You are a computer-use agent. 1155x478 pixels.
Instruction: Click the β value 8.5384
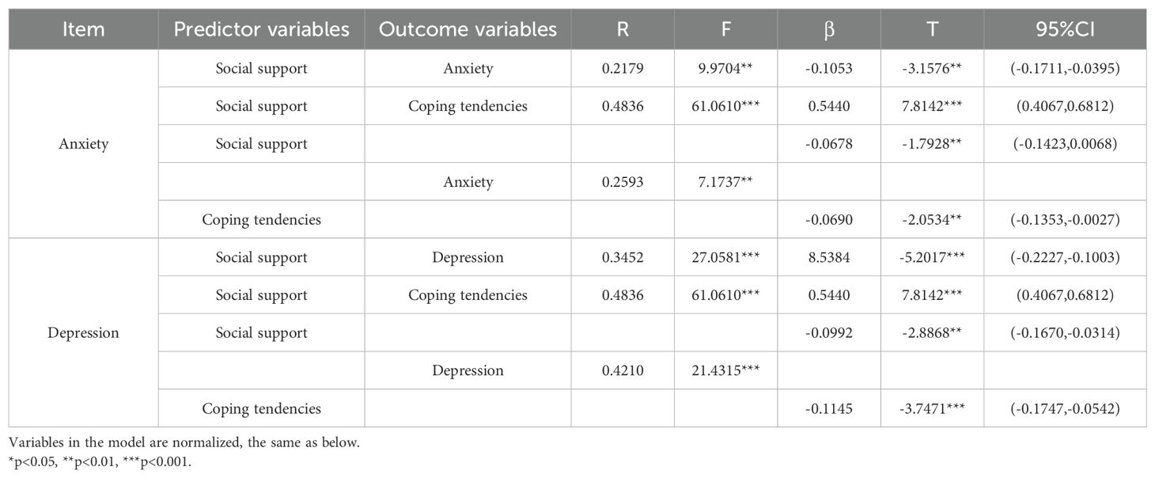point(828,257)
